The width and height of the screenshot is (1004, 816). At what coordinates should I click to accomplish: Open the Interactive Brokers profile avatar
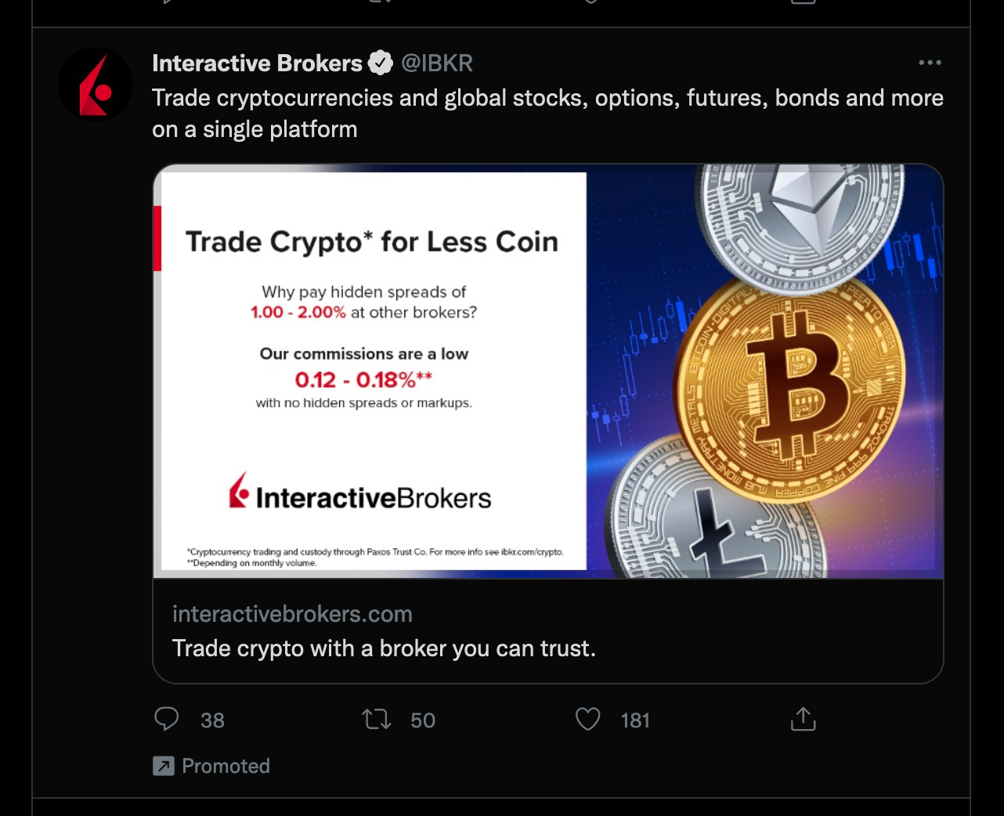(96, 85)
